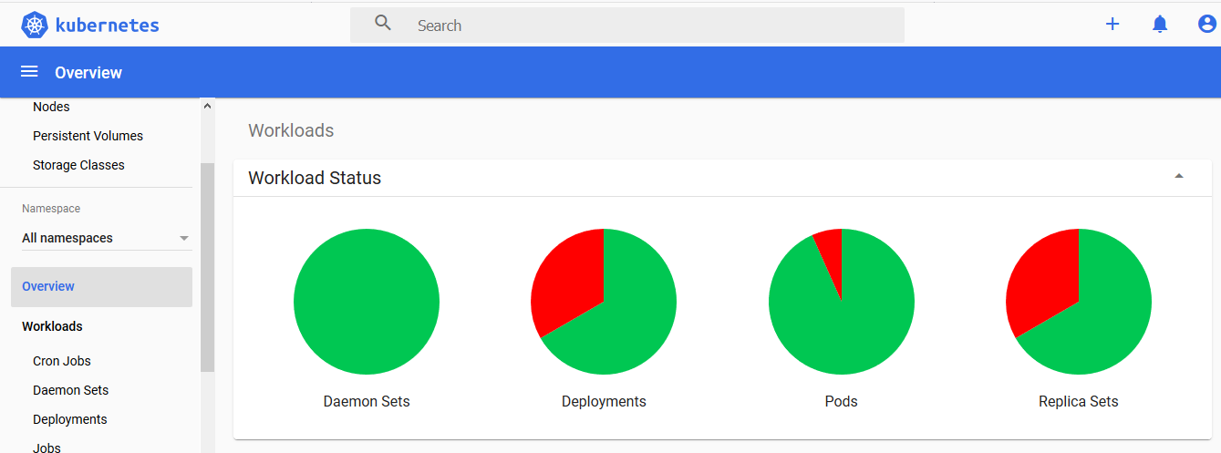Type in the Search field
Screen dimensions: 1221x453
click(x=638, y=26)
